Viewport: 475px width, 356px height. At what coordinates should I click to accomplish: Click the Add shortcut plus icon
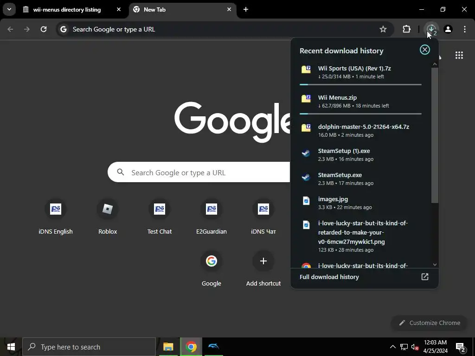click(263, 261)
